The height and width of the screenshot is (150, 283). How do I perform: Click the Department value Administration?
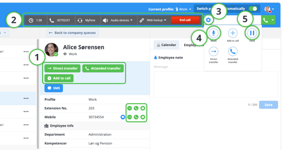click(100, 134)
